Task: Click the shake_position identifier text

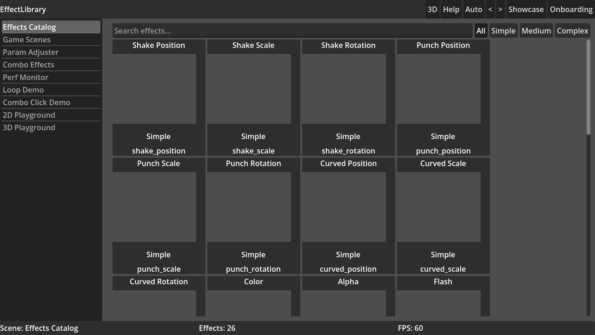Action: coord(159,151)
